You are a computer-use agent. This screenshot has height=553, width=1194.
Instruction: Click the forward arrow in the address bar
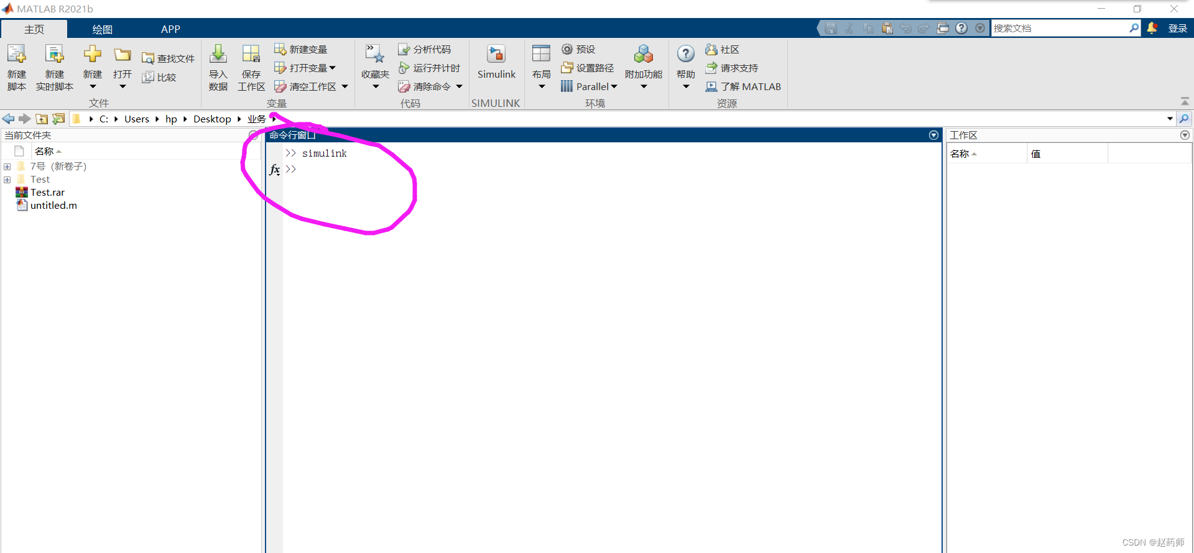25,119
